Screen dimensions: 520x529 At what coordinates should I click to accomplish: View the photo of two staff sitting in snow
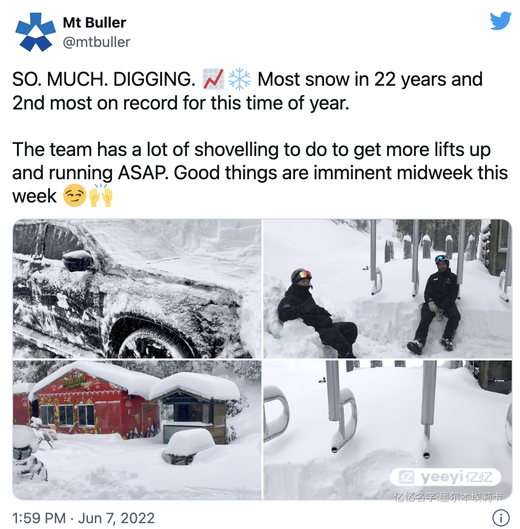[x=387, y=288]
